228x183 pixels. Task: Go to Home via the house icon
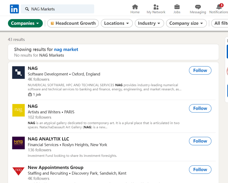click(x=135, y=7)
